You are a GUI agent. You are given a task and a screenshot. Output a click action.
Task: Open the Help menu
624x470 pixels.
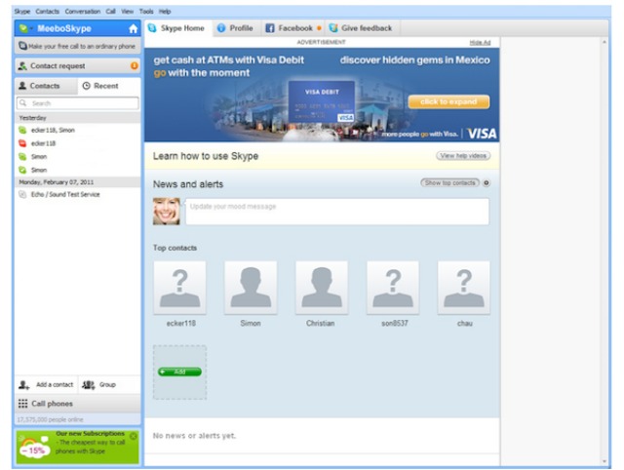coord(165,12)
